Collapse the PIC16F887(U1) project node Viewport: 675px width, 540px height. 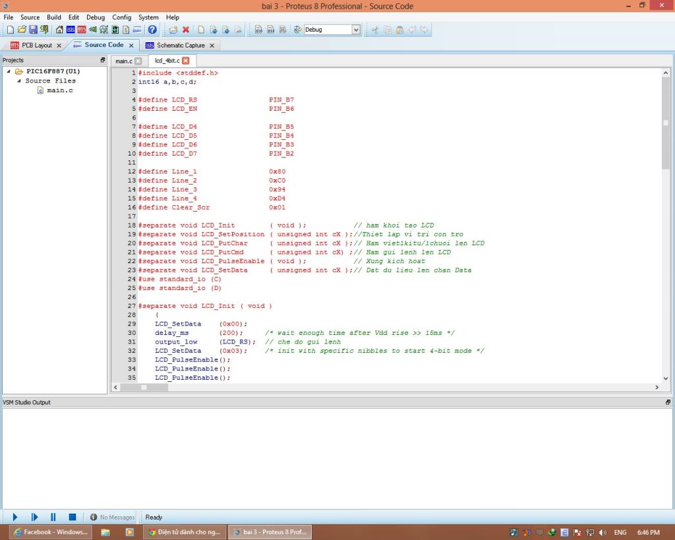click(x=9, y=71)
